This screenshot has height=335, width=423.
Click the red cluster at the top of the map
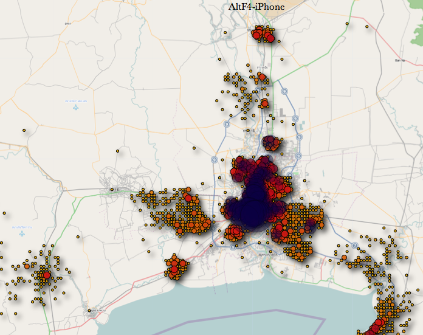(264, 34)
